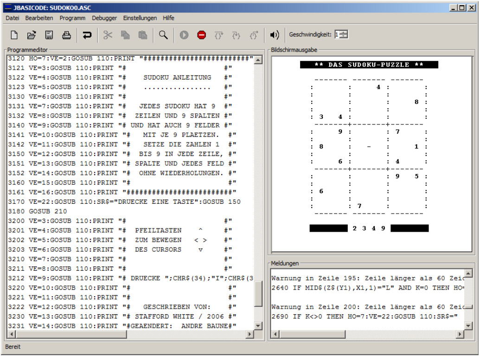Increase Geschwindigkeit with the stepper arrows
This screenshot has width=480, height=357.
click(345, 32)
